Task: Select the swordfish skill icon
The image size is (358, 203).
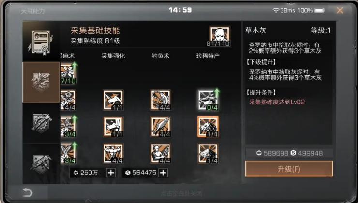Action: point(161,127)
